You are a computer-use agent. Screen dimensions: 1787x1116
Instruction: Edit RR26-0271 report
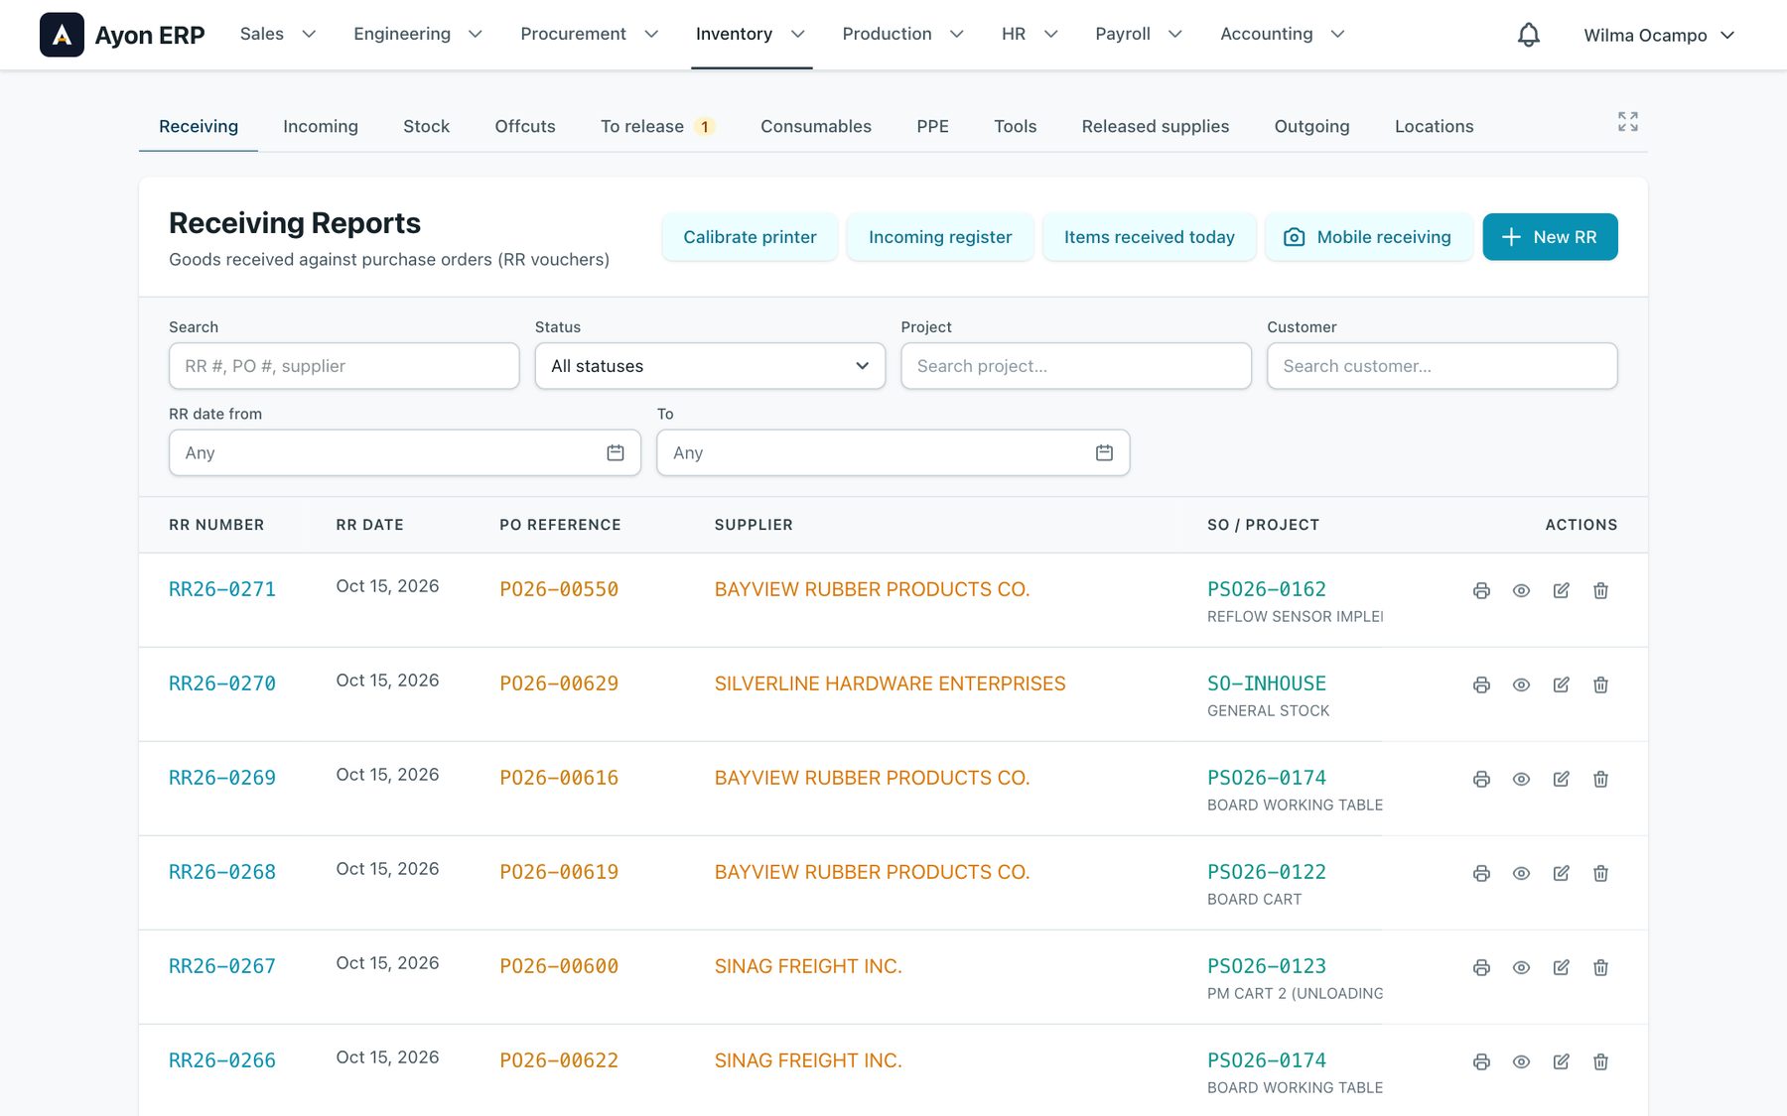[1561, 590]
